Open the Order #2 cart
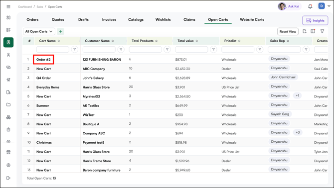Viewport: 334px width, 188px height. tap(43, 60)
